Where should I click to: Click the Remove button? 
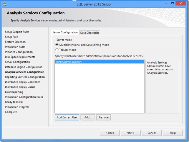click(104, 117)
